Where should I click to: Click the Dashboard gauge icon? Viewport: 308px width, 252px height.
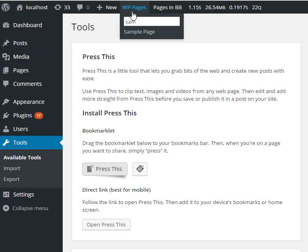click(x=6, y=25)
